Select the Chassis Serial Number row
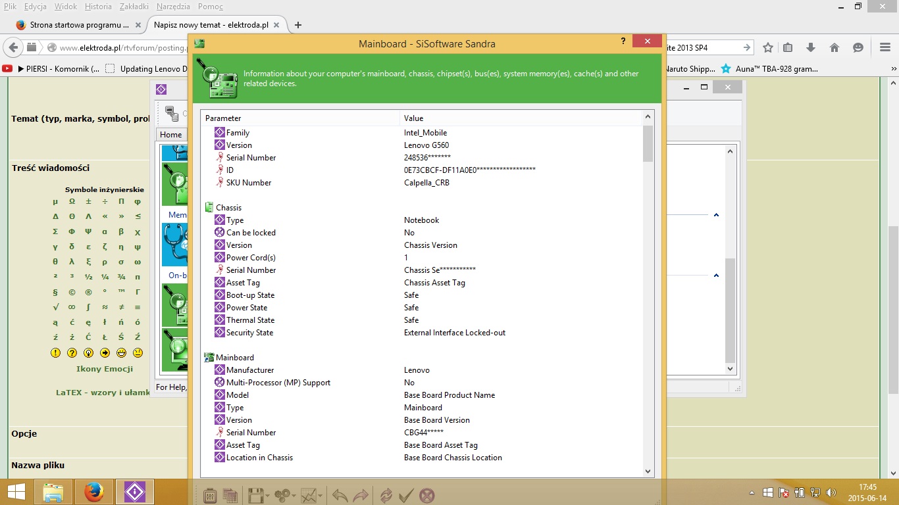The image size is (899, 505). 251,270
